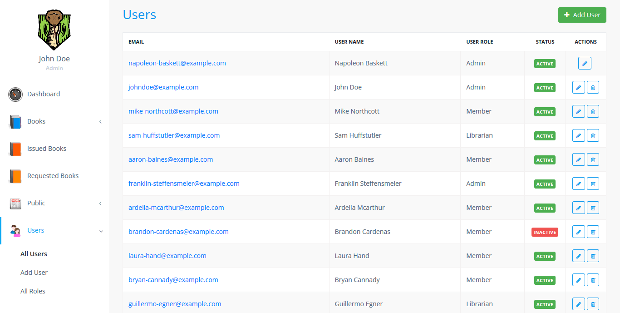
Task: Click the edit pencil for John Doe
Action: pos(578,87)
